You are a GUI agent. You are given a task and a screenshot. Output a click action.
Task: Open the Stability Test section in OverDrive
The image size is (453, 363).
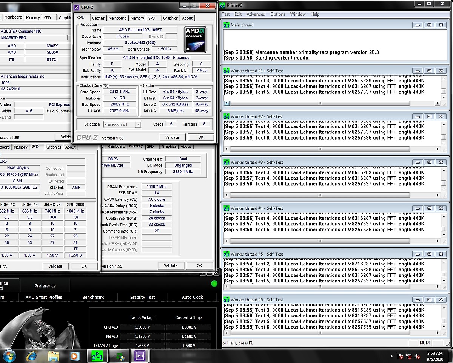tap(142, 297)
